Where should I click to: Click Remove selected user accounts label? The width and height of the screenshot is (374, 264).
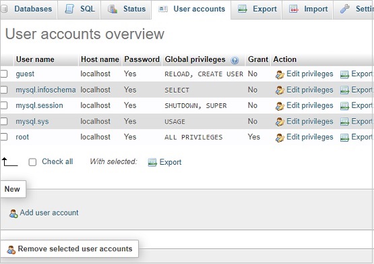75,248
